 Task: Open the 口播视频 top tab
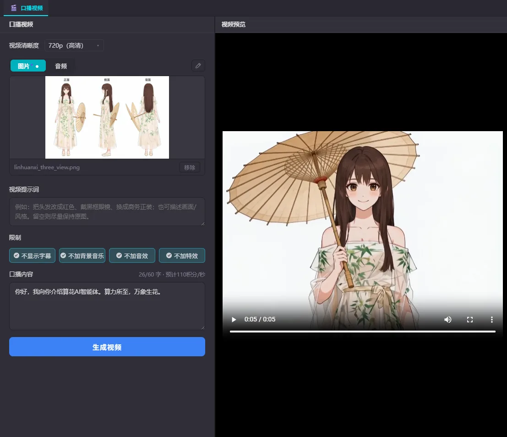26,8
